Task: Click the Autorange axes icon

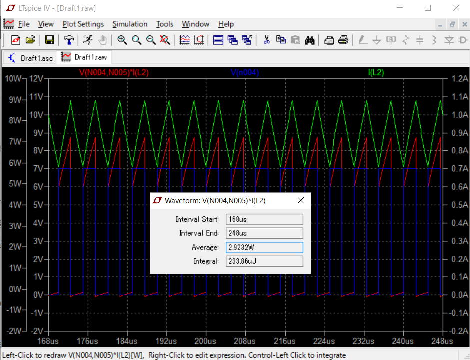Action: (199, 40)
